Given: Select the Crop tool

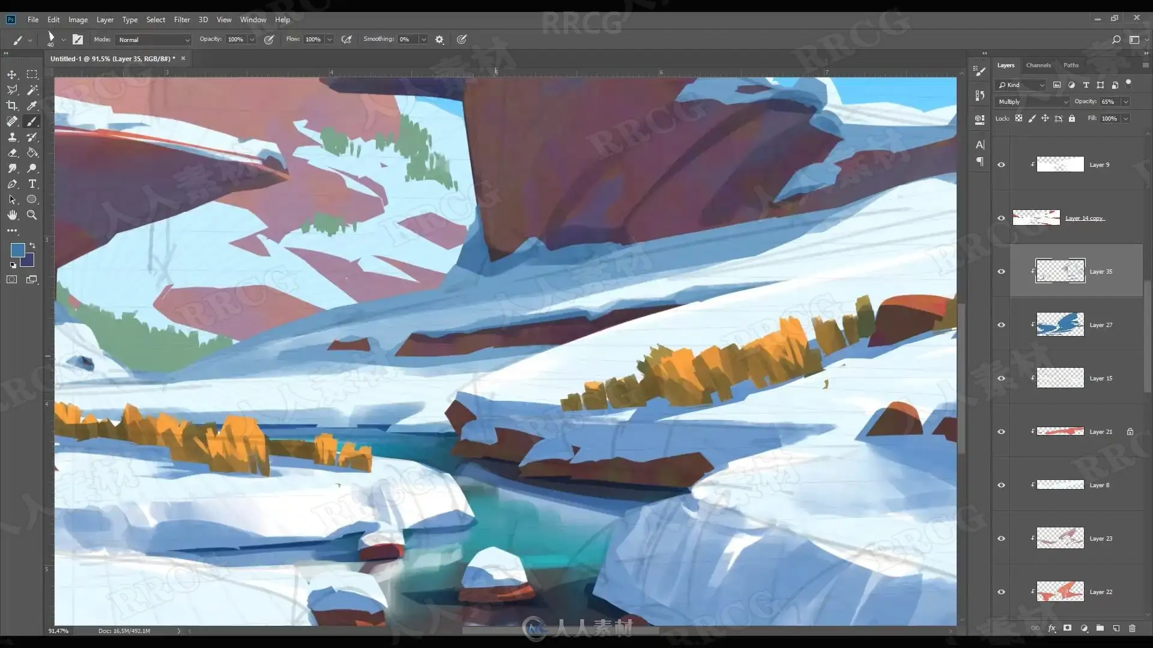Looking at the screenshot, I should click(12, 106).
